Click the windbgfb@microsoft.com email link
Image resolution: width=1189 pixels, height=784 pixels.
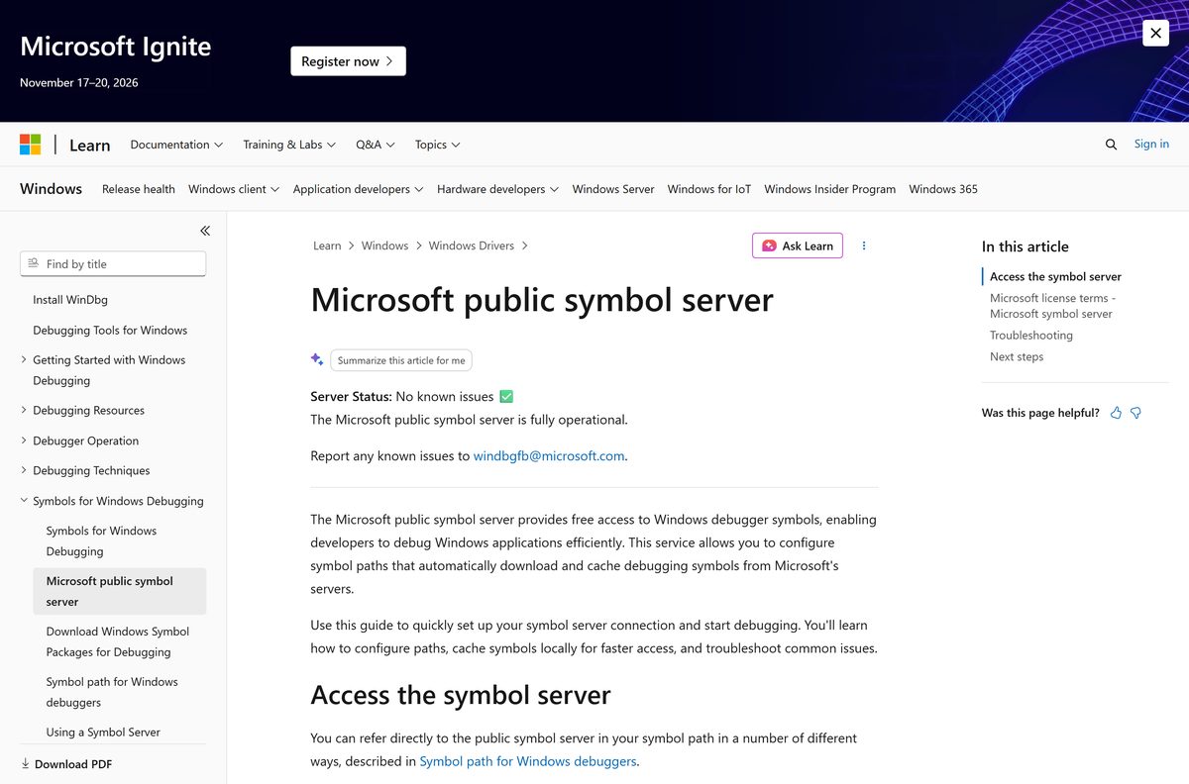point(549,456)
